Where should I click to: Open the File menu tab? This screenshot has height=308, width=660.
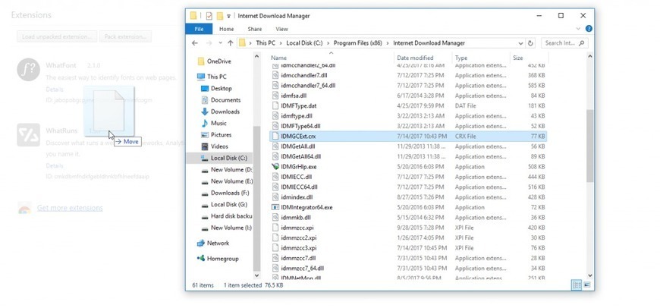[x=199, y=29]
